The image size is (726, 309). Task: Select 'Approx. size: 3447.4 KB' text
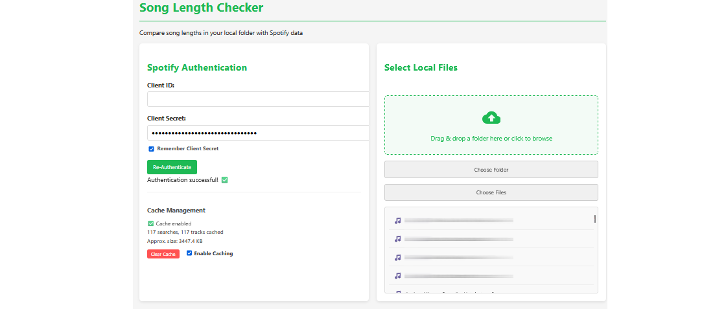click(x=175, y=241)
